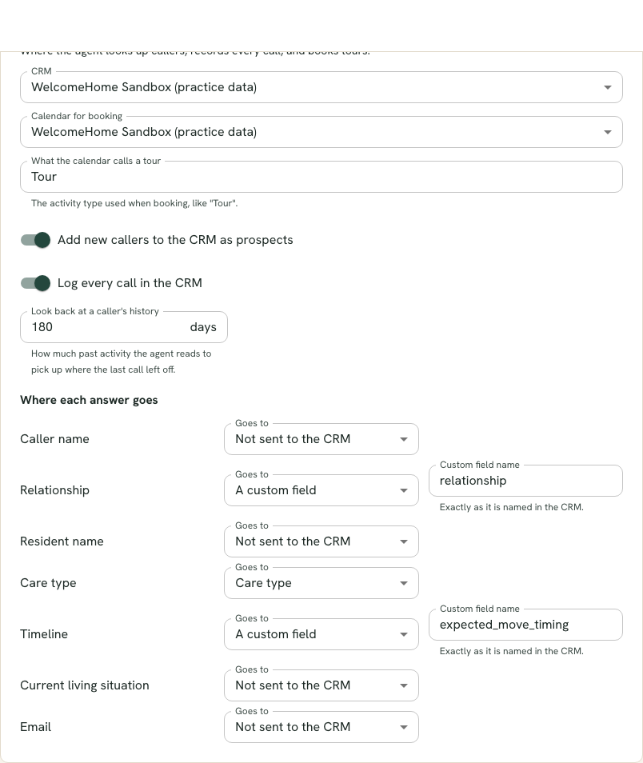Open Timeline 'Goes to' dropdown
Viewport: 643px width, 763px height.
[321, 634]
